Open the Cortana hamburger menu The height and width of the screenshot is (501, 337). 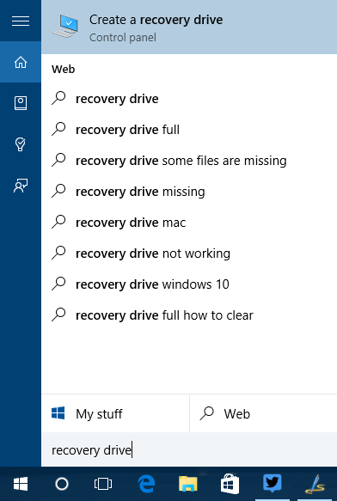point(21,21)
